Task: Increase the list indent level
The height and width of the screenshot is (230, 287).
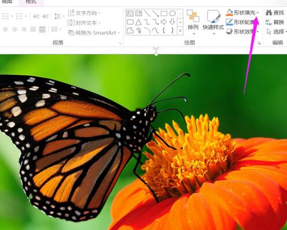Action: pyautogui.click(x=45, y=16)
